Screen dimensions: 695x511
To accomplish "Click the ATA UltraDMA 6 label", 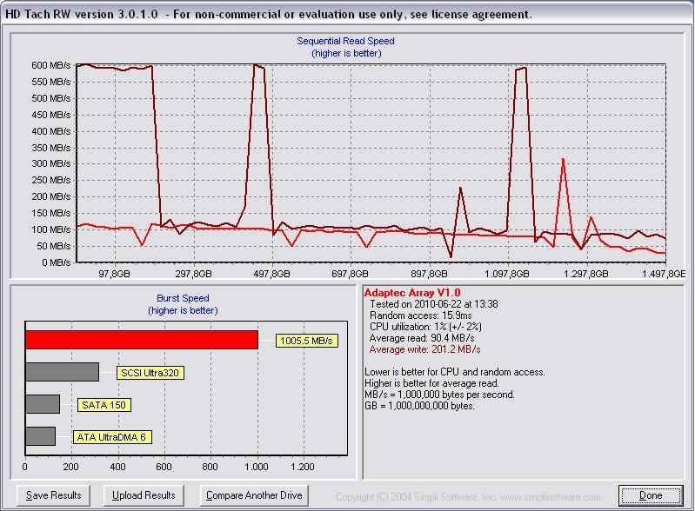I will 111,437.
